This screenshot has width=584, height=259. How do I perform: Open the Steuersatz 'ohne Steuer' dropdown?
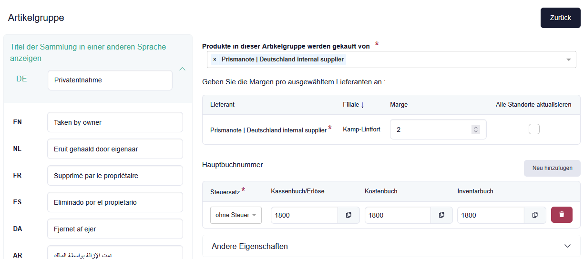tap(236, 215)
